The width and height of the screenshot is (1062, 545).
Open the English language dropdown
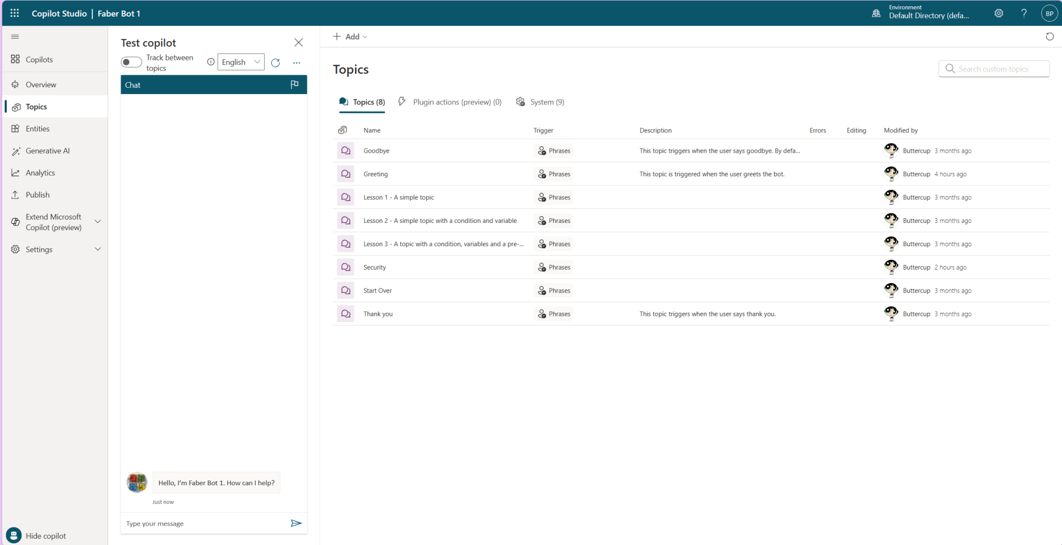click(x=240, y=62)
